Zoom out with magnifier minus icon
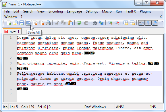This screenshot has width=166, height=112. (117, 23)
